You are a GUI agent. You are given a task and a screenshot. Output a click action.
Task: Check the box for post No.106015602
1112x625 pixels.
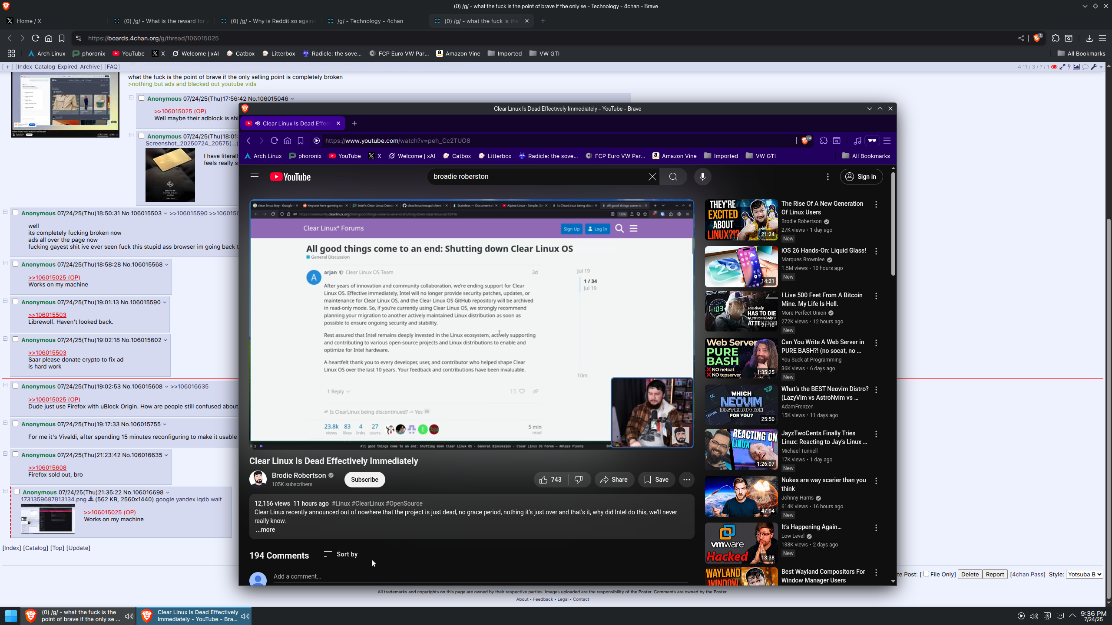pyautogui.click(x=15, y=339)
